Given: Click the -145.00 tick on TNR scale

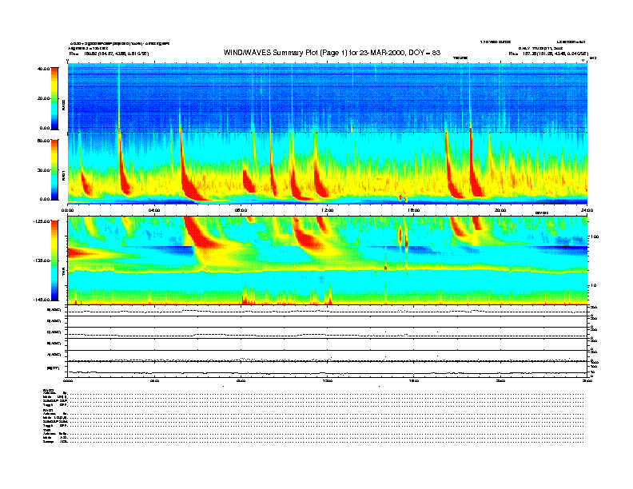Looking at the screenshot, I should tap(42, 300).
